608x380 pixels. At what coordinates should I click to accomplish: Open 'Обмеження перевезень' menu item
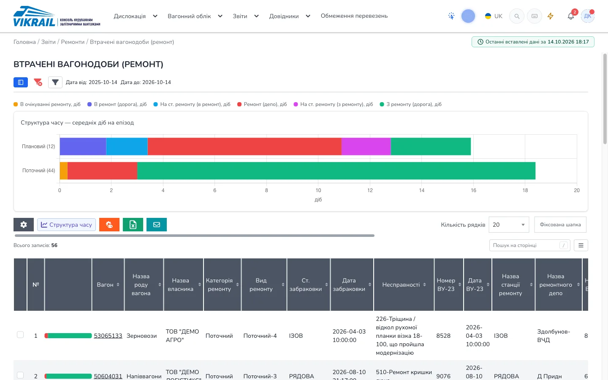tap(354, 16)
